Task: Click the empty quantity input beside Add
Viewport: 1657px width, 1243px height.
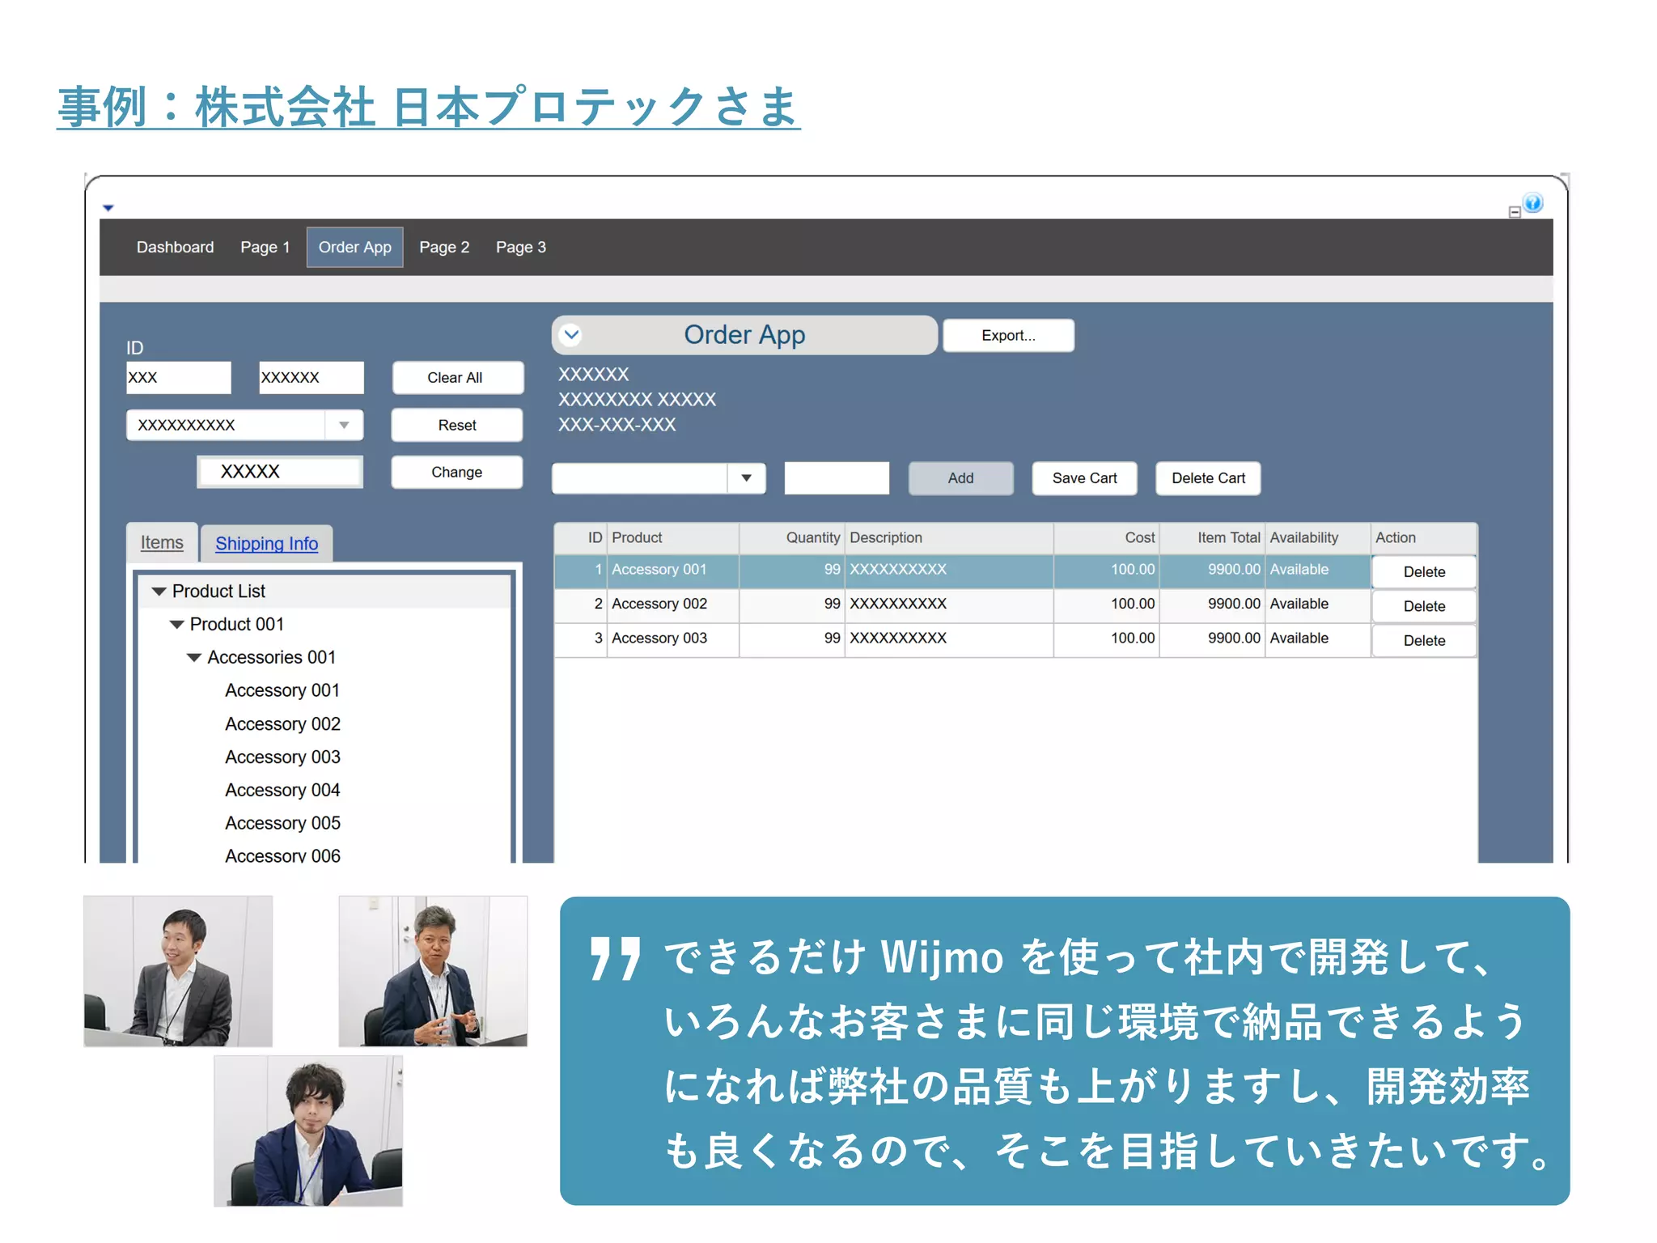Action: coord(837,478)
